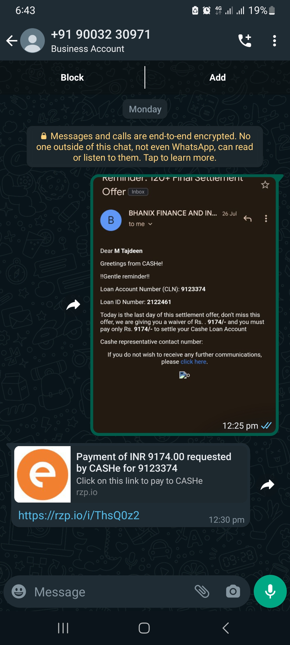Add this number to contacts
Screen dimensions: 290x645
tap(218, 77)
